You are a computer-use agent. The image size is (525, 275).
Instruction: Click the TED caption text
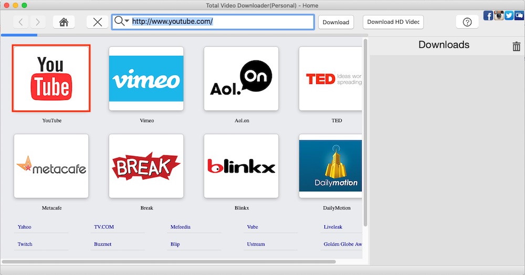tap(337, 120)
